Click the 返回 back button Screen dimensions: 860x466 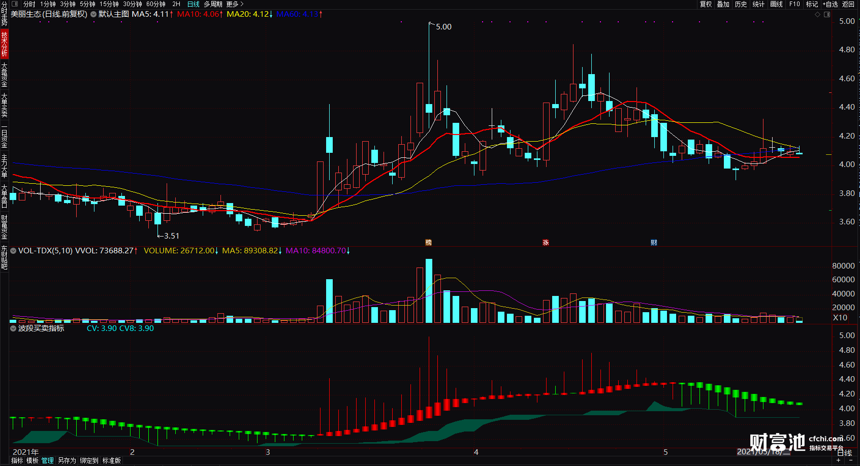coord(848,4)
